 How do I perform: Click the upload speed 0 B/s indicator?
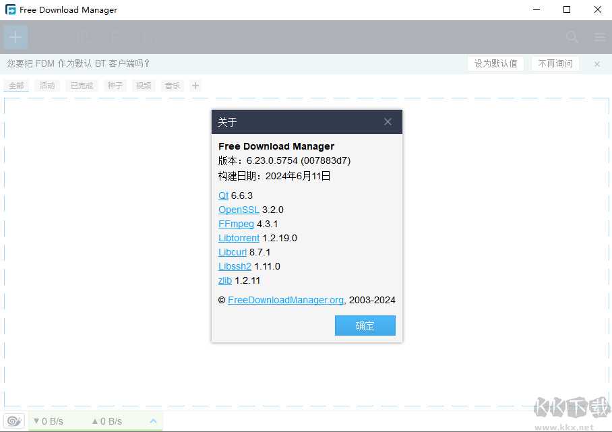point(107,421)
